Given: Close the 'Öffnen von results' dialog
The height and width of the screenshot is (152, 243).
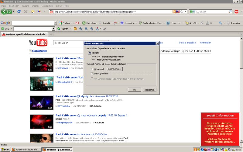Looking at the screenshot, I should coord(157,43).
